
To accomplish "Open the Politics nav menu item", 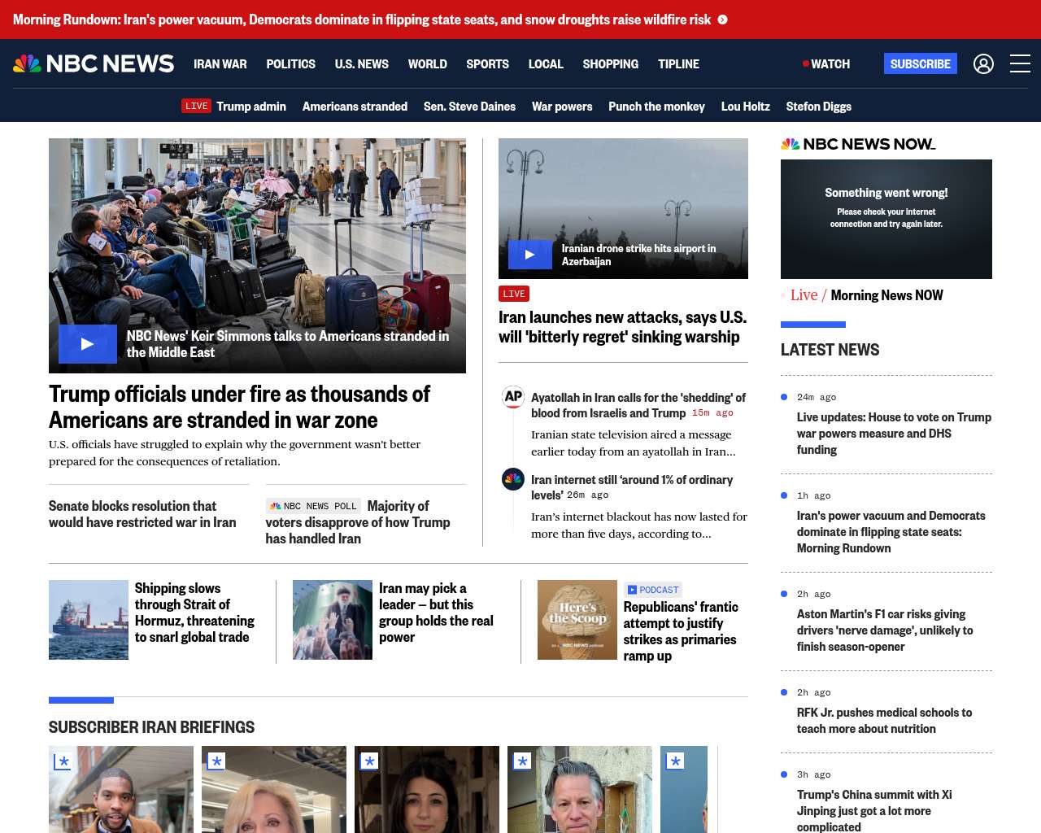I will pos(291,63).
